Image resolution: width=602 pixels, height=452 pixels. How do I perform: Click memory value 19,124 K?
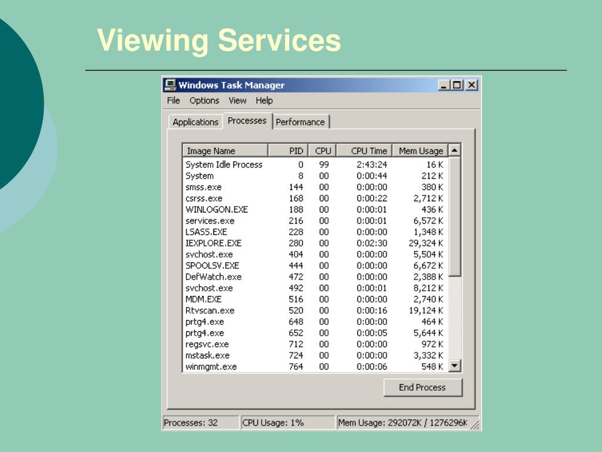coord(426,311)
